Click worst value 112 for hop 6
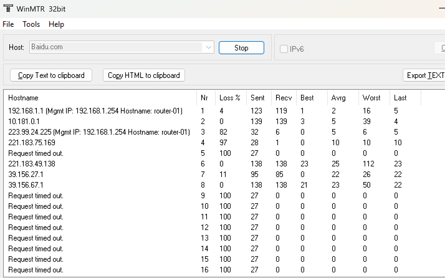Screen dimensions: 445x278 (369, 164)
